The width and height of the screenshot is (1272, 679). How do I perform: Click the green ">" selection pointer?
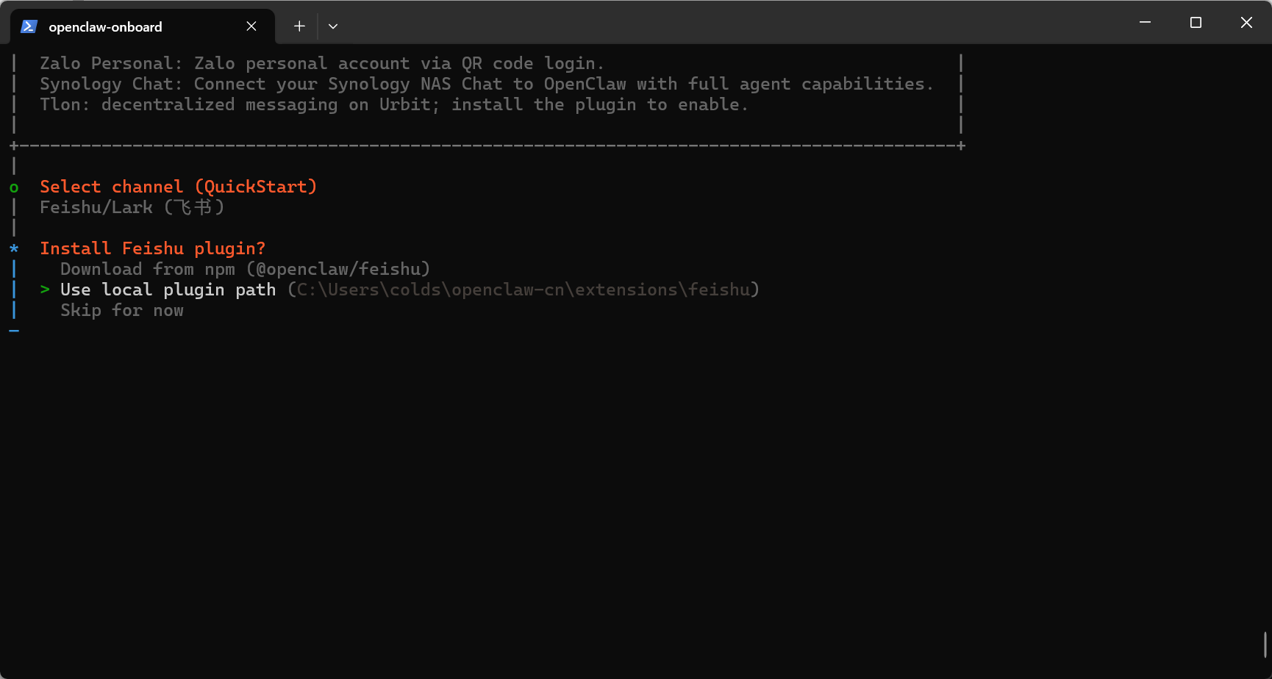(x=45, y=290)
